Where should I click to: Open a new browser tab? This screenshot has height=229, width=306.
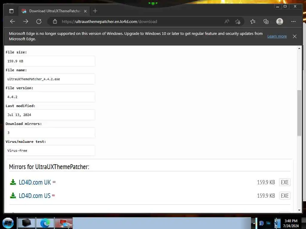[x=95, y=11]
